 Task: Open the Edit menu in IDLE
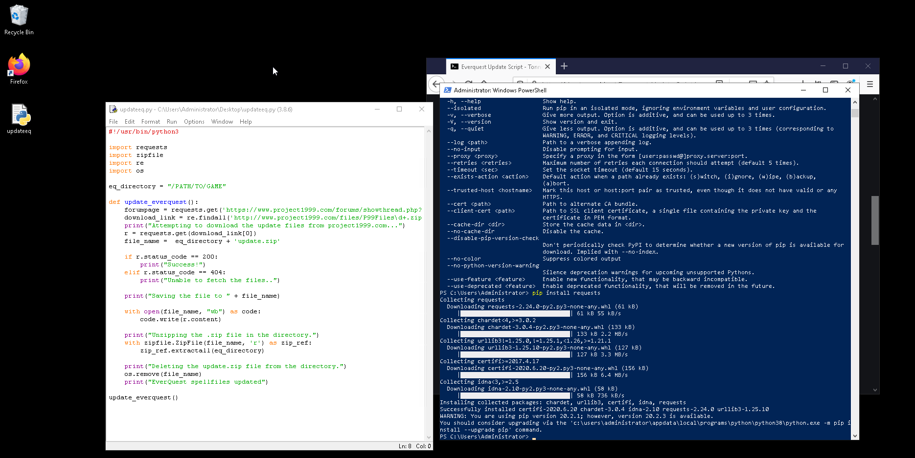point(130,122)
